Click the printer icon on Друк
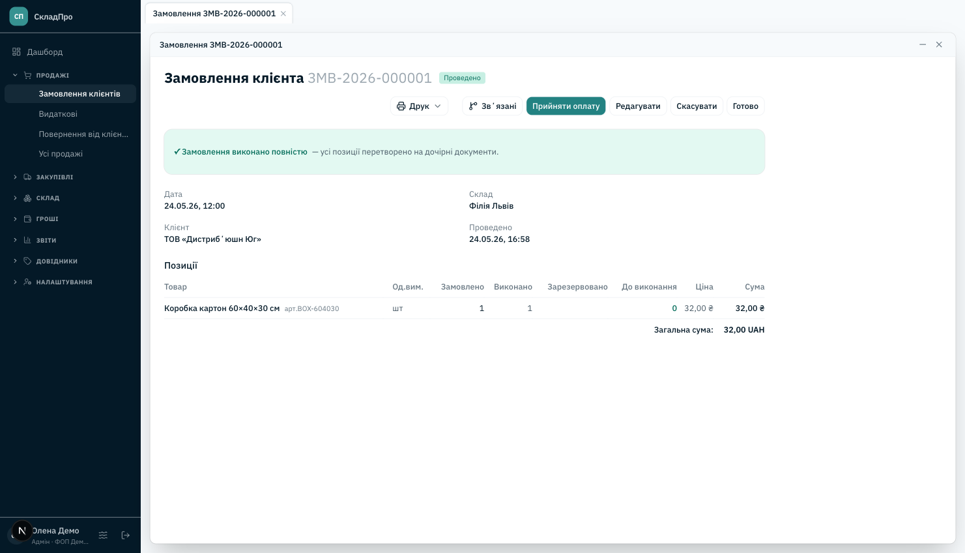Image resolution: width=965 pixels, height=553 pixels. tap(401, 106)
